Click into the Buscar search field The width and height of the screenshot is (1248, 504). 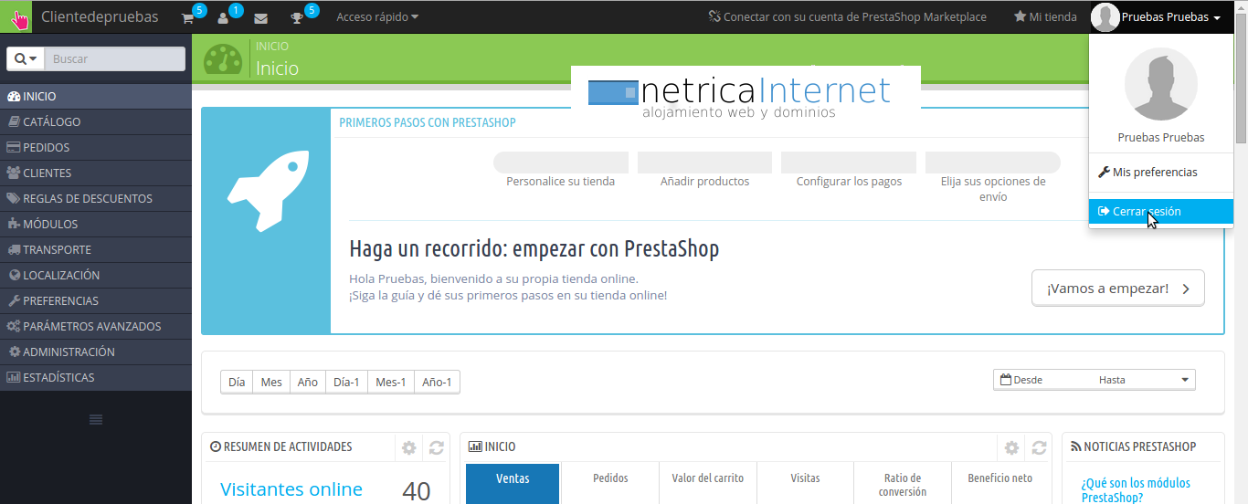(115, 58)
